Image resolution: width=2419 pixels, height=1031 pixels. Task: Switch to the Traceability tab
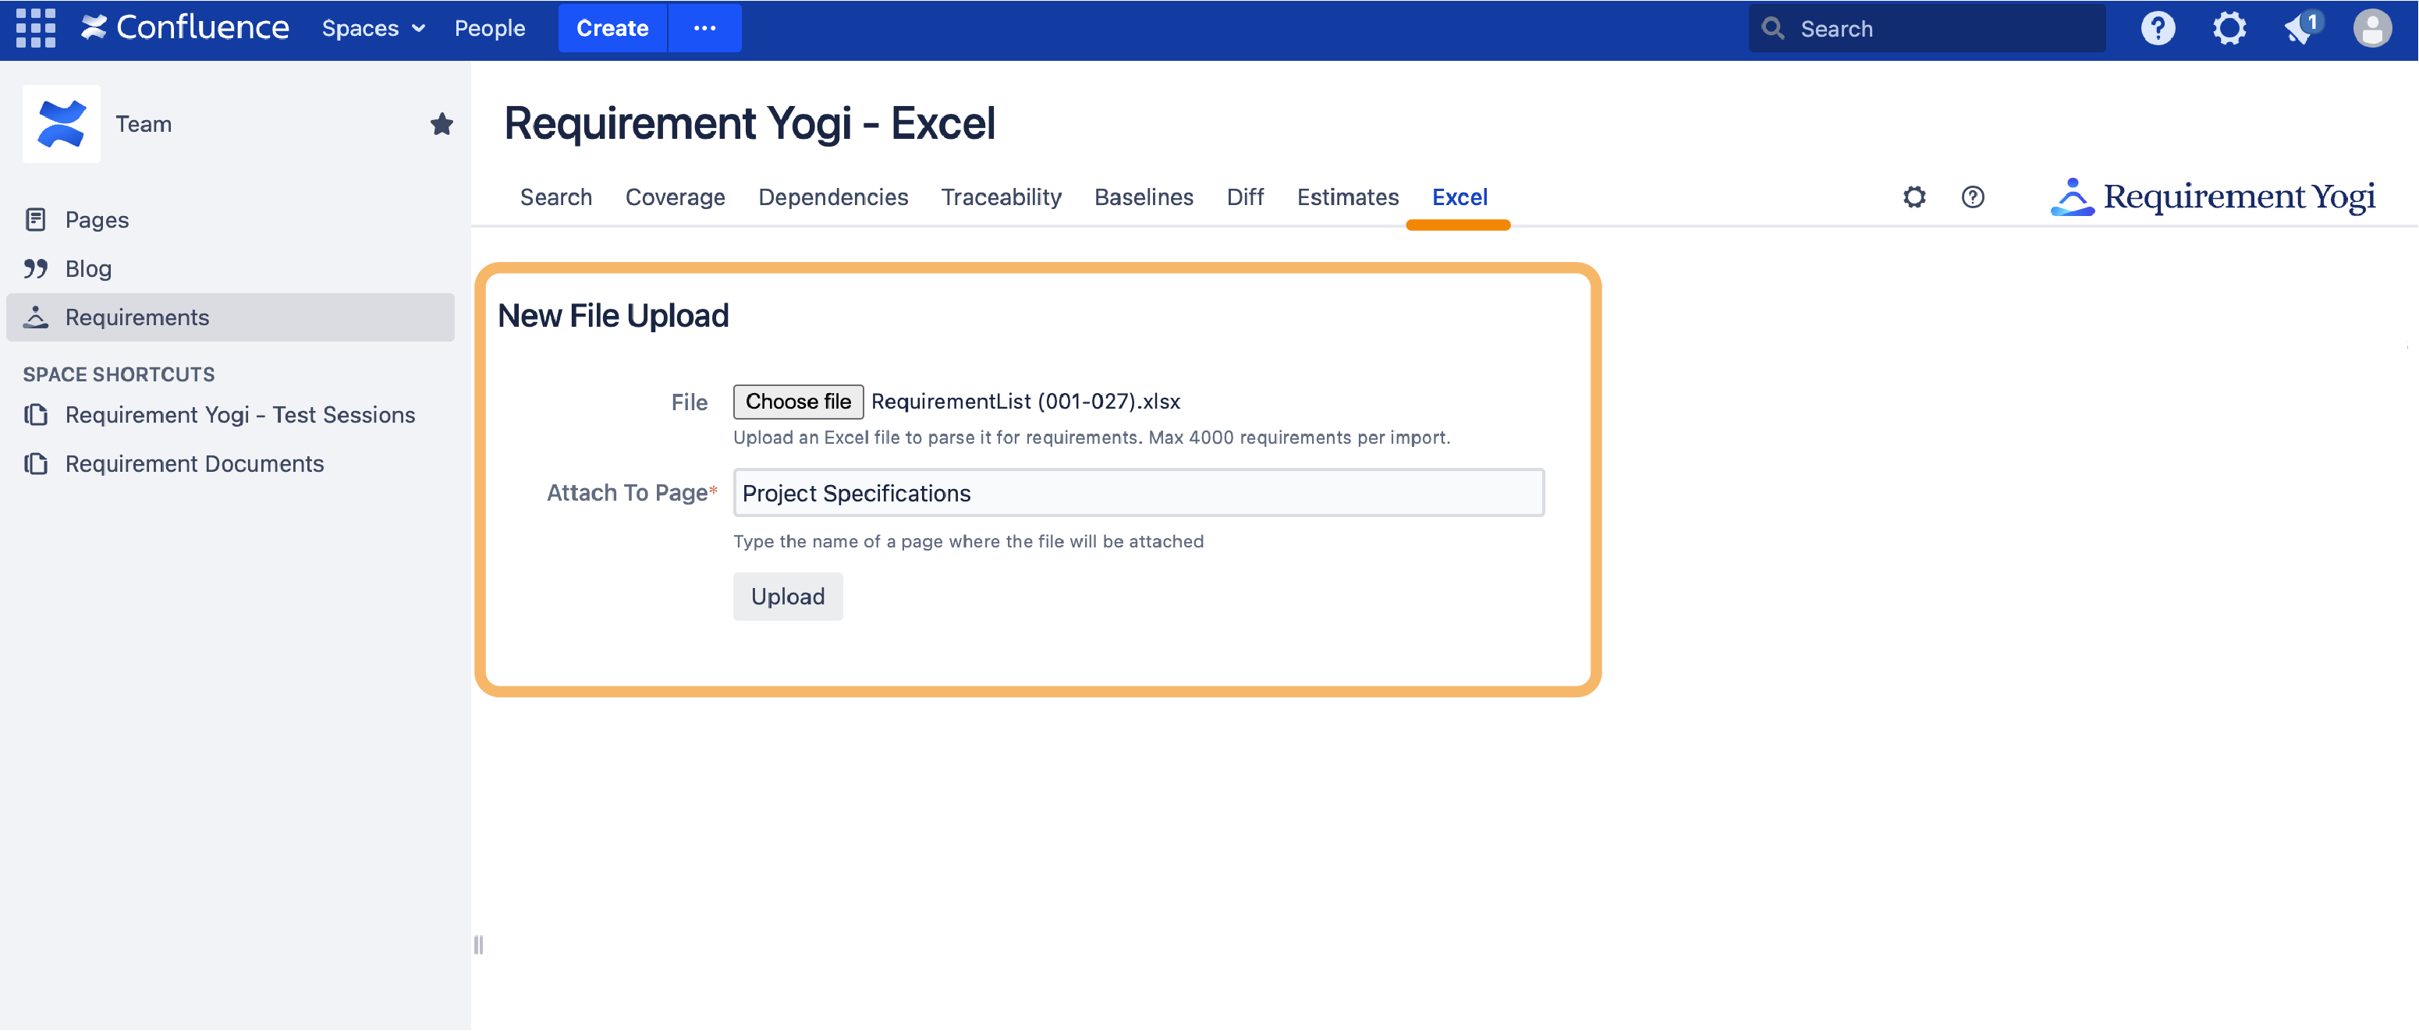pos(1001,197)
